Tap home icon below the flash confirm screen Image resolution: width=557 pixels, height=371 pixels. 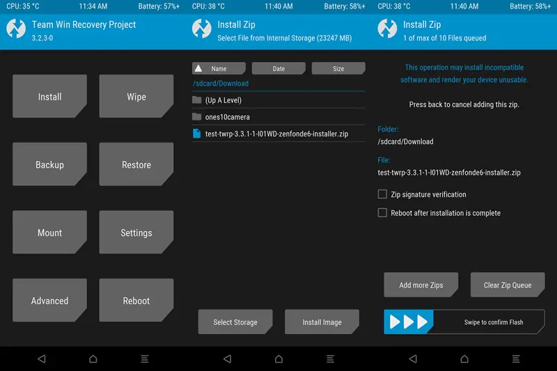(x=464, y=359)
